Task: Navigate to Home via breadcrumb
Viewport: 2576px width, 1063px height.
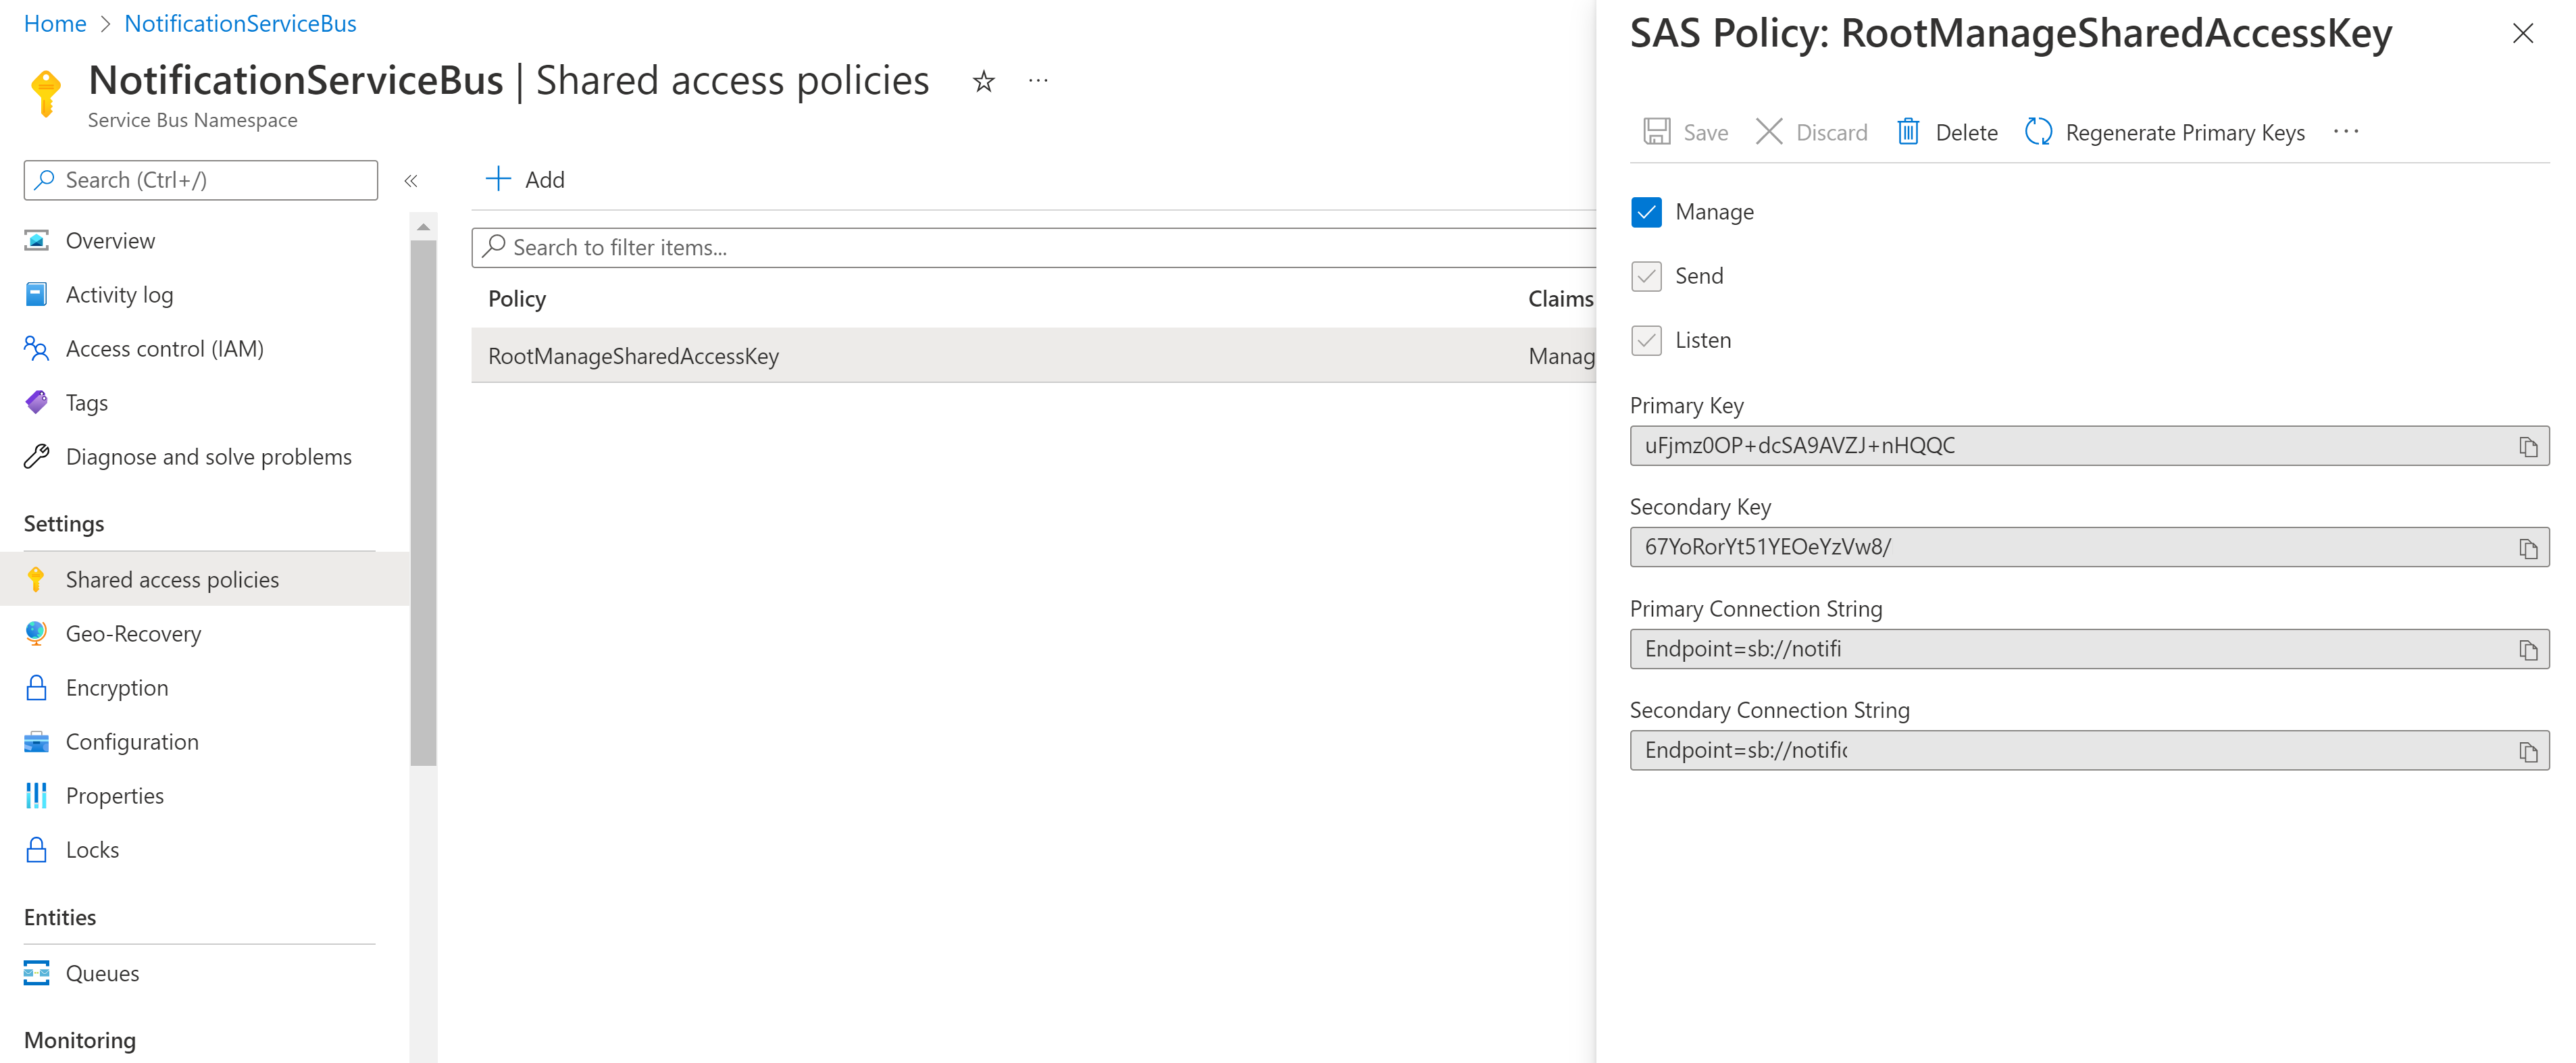Action: pos(55,23)
